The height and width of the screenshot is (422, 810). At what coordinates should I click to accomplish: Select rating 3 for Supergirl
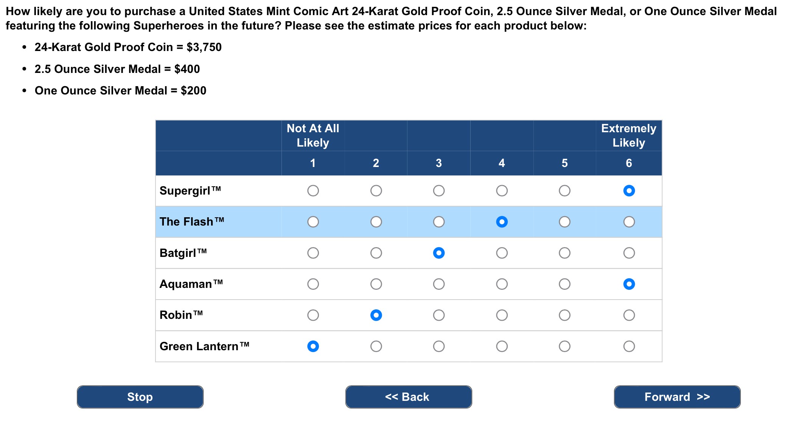[438, 191]
